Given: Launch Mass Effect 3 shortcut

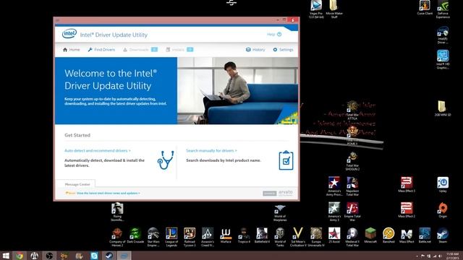Looking at the screenshot, I should click(x=407, y=185).
